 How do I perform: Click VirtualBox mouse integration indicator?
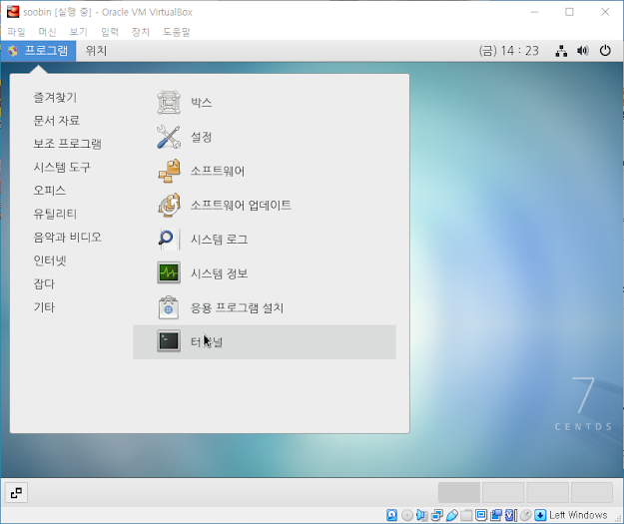[525, 515]
